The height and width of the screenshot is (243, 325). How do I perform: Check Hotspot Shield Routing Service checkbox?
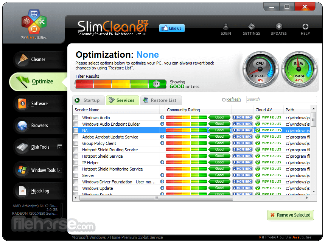coord(76,149)
